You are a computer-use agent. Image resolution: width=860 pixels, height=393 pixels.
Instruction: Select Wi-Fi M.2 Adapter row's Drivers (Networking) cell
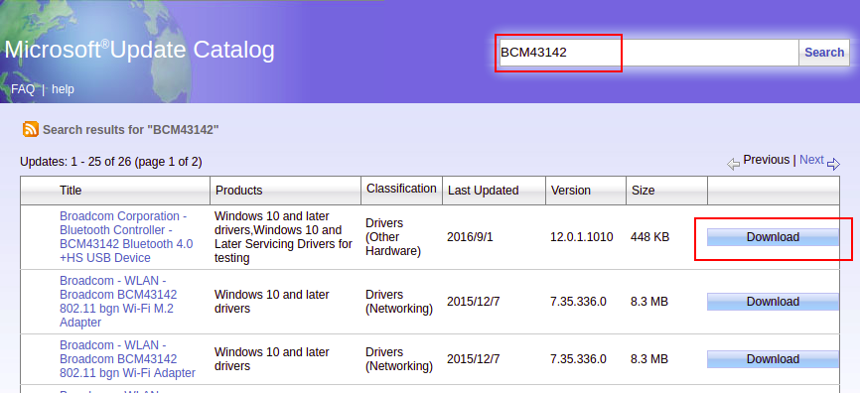click(399, 302)
